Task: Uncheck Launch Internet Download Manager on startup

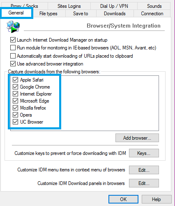Action: pyautogui.click(x=13, y=40)
